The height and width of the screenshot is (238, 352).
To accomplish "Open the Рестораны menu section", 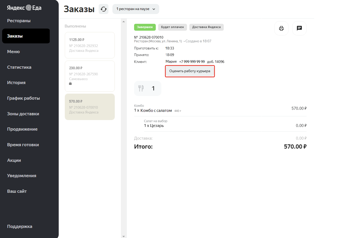I will [x=19, y=21].
